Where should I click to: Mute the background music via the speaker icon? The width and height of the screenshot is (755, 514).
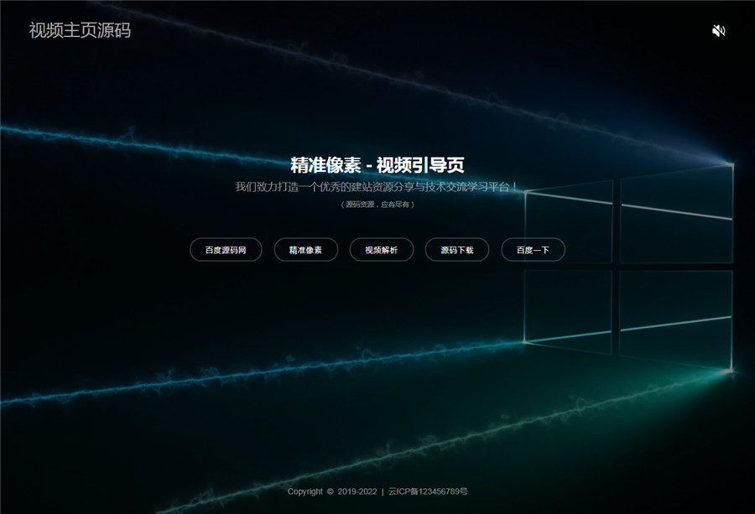(x=718, y=30)
